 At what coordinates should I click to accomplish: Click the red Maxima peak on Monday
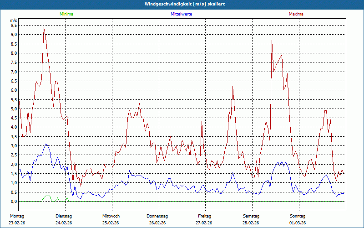[44, 27]
